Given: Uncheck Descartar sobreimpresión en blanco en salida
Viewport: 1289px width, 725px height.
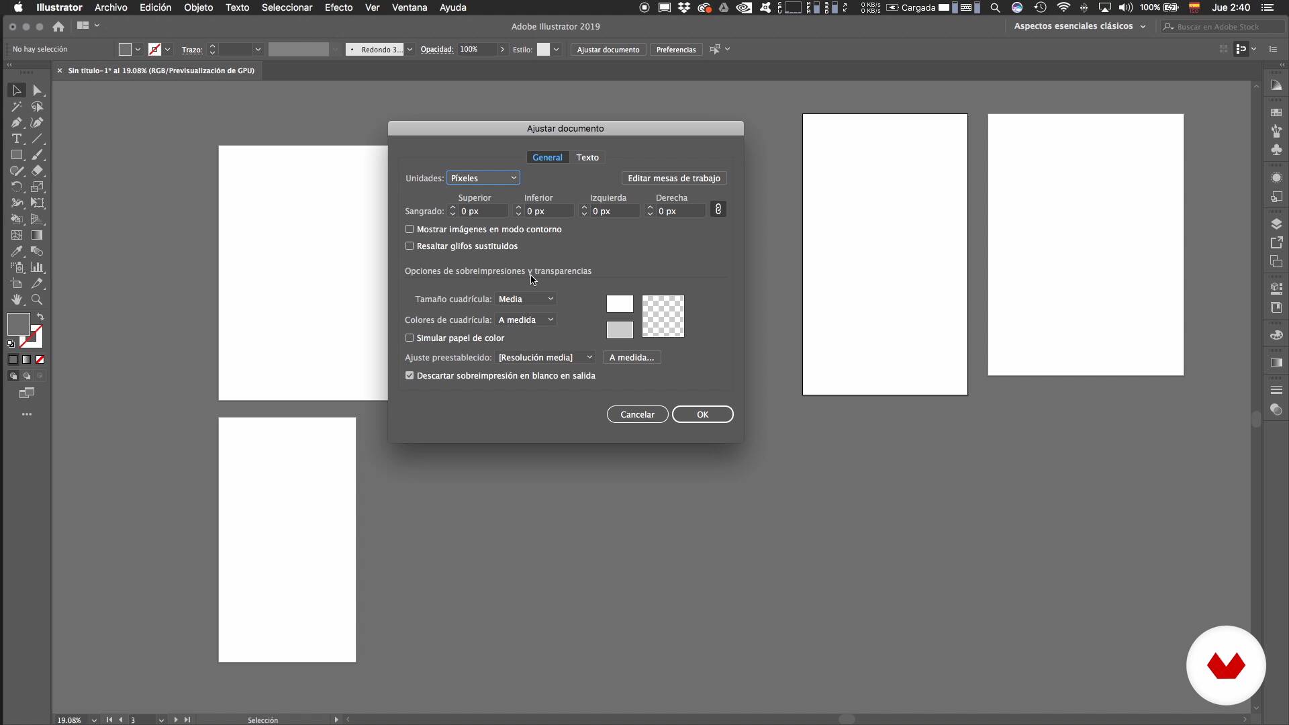Looking at the screenshot, I should click(410, 376).
